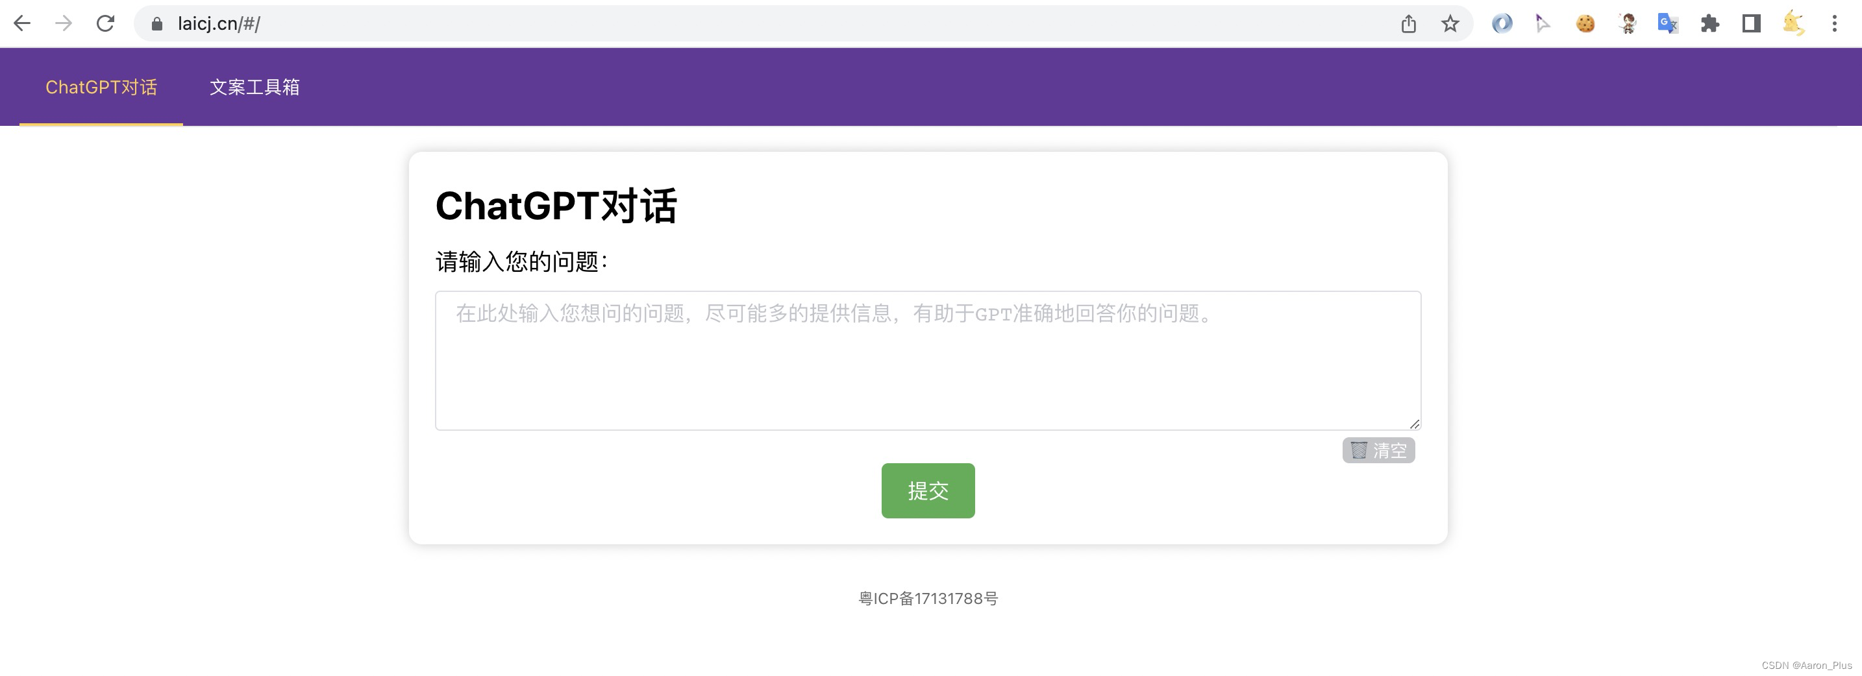Open the Chrome three-dot menu

coord(1835,24)
